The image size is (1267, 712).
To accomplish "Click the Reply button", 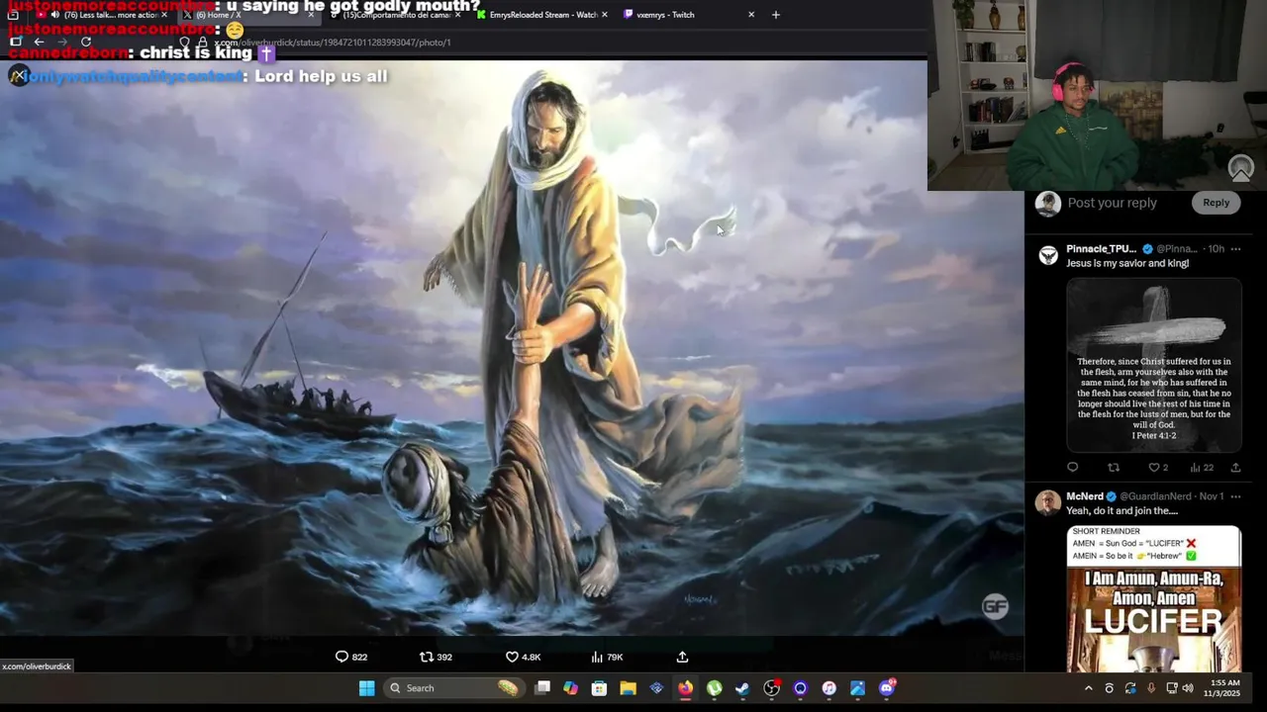I will pyautogui.click(x=1216, y=203).
